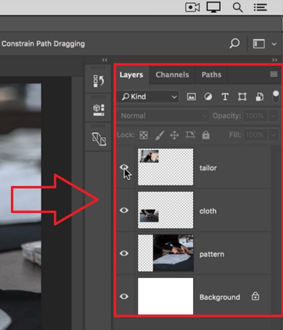Open the 3D panel icon

tap(99, 110)
